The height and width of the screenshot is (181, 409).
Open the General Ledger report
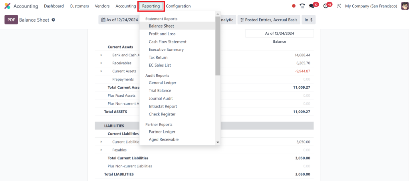[177, 83]
